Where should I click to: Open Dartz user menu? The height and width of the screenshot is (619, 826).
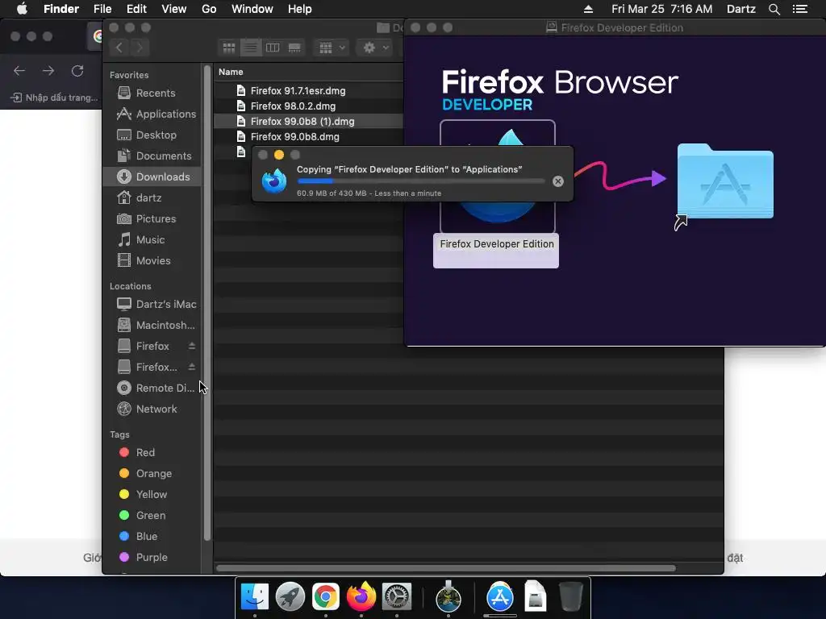tap(741, 9)
